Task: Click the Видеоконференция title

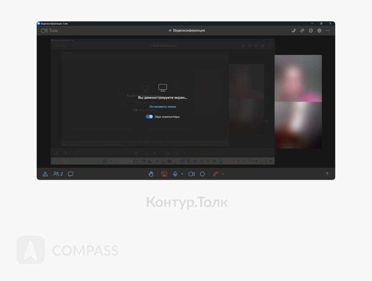Action: [x=189, y=30]
